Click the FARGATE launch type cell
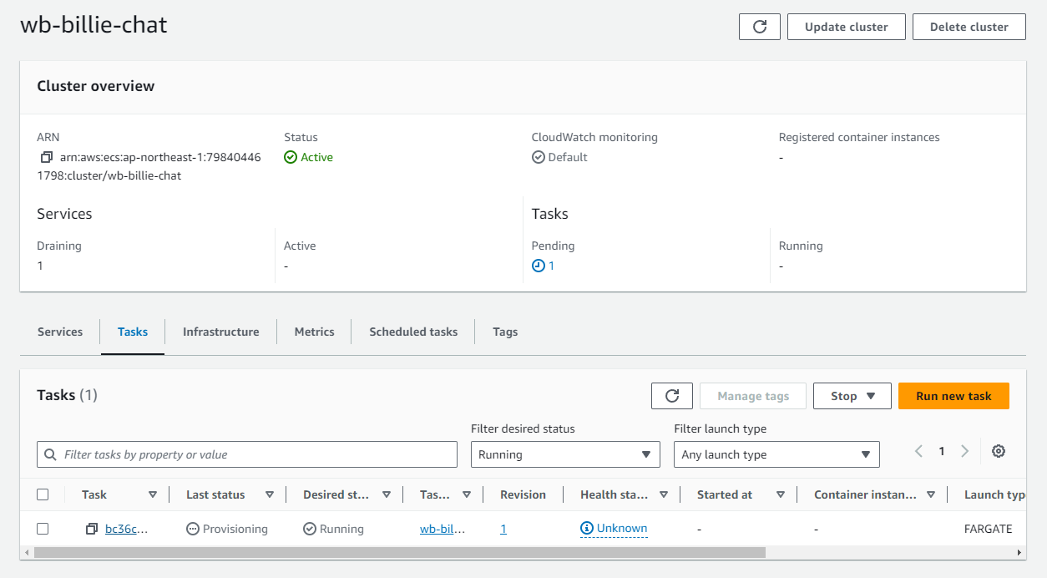Image resolution: width=1047 pixels, height=578 pixels. tap(988, 529)
